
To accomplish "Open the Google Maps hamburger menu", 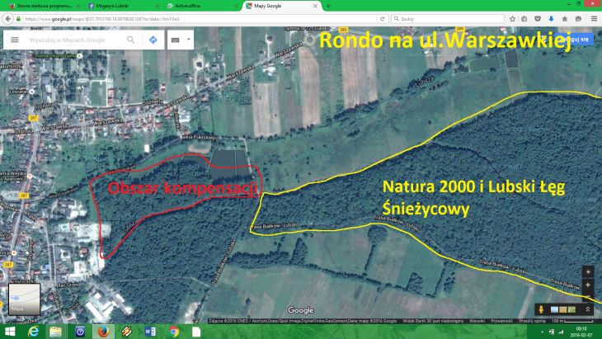I will (14, 40).
